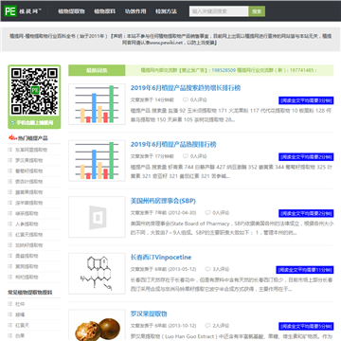Click the placeholder thumbnail for the SBP article

tap(97, 217)
